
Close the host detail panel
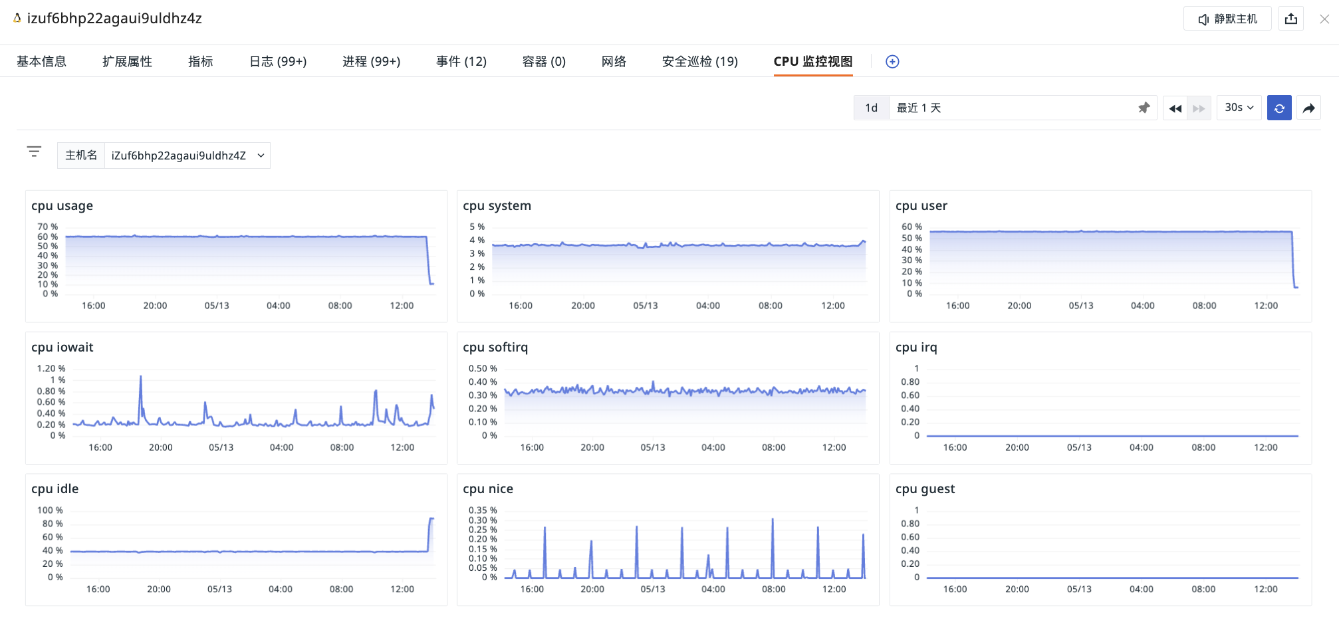click(1324, 19)
